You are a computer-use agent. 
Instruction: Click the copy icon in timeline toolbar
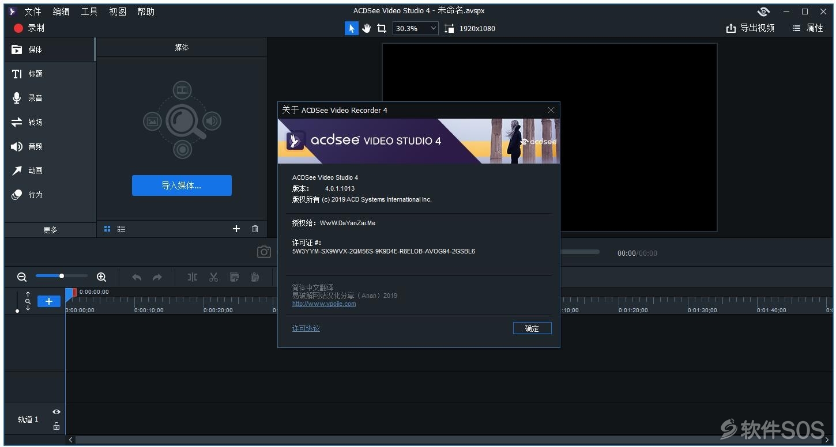pyautogui.click(x=234, y=278)
